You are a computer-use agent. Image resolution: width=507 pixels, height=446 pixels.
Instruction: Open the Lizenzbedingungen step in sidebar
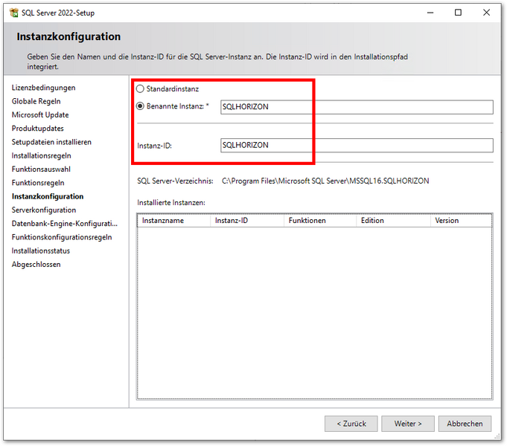point(43,88)
